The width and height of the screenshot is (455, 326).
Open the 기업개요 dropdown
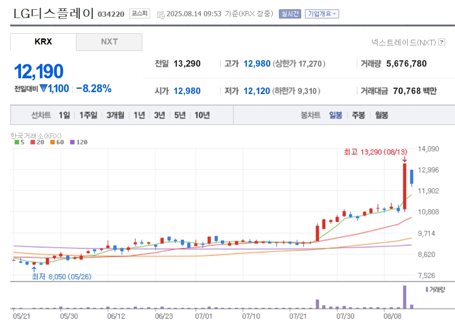[322, 13]
